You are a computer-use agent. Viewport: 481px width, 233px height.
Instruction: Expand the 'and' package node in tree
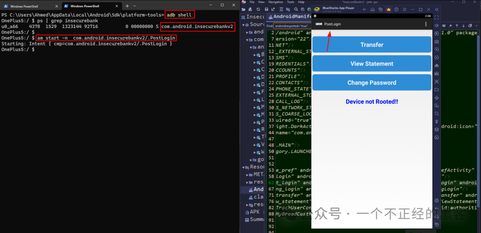point(247,32)
